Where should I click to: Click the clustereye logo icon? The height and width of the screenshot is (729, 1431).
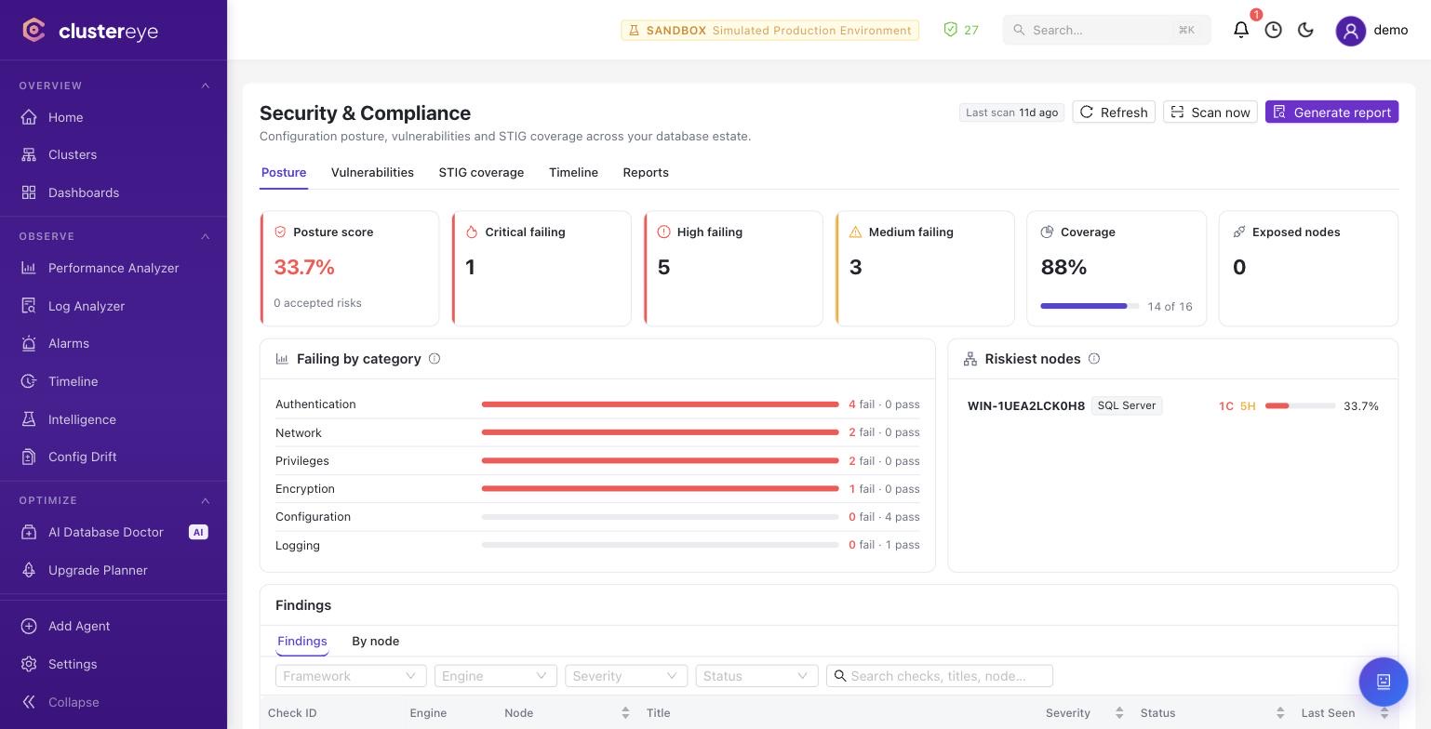[x=33, y=30]
